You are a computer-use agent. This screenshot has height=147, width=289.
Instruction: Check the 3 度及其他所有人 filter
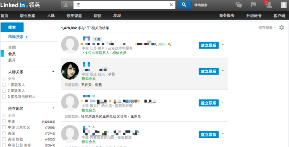coord(4,97)
